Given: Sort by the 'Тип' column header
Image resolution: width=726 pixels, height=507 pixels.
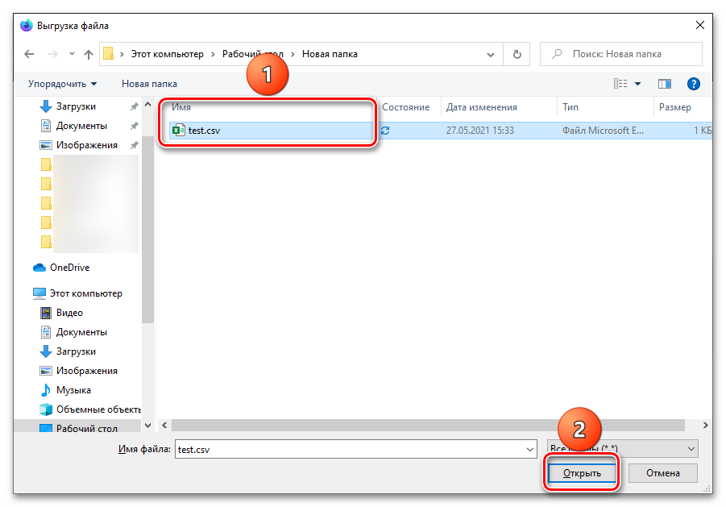Looking at the screenshot, I should (570, 107).
